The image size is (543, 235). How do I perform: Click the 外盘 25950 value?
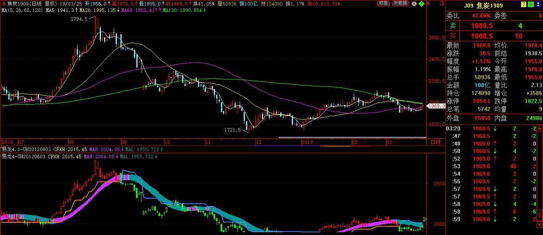click(x=483, y=118)
